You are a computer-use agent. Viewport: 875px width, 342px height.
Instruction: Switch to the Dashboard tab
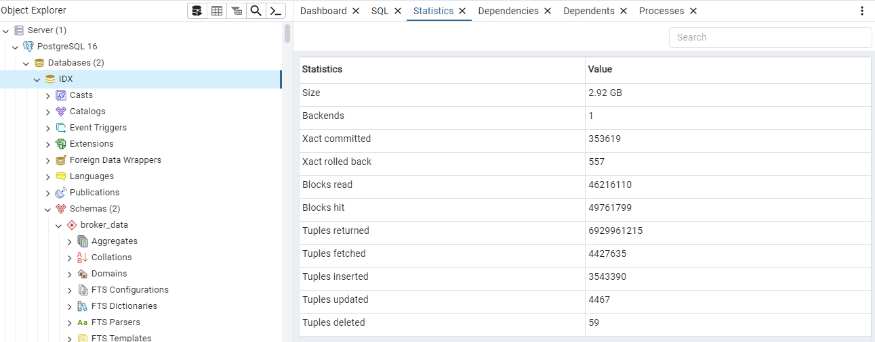323,11
